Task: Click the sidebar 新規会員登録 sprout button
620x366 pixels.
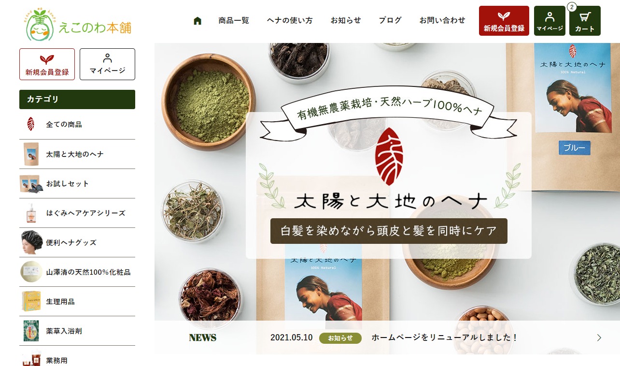Action: 47,64
